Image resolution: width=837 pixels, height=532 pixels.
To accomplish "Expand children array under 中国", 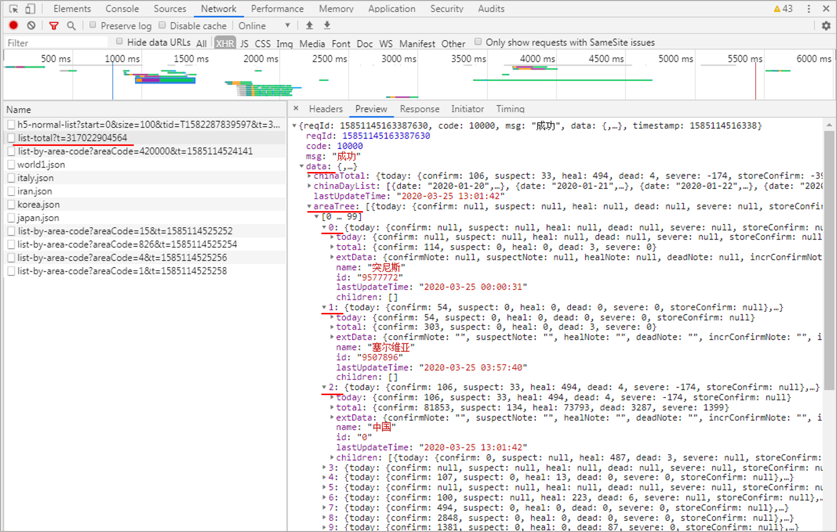I will pos(332,457).
